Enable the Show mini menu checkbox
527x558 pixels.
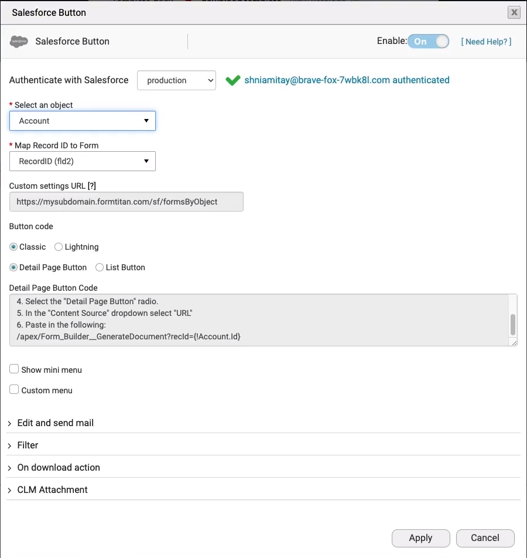click(x=14, y=369)
